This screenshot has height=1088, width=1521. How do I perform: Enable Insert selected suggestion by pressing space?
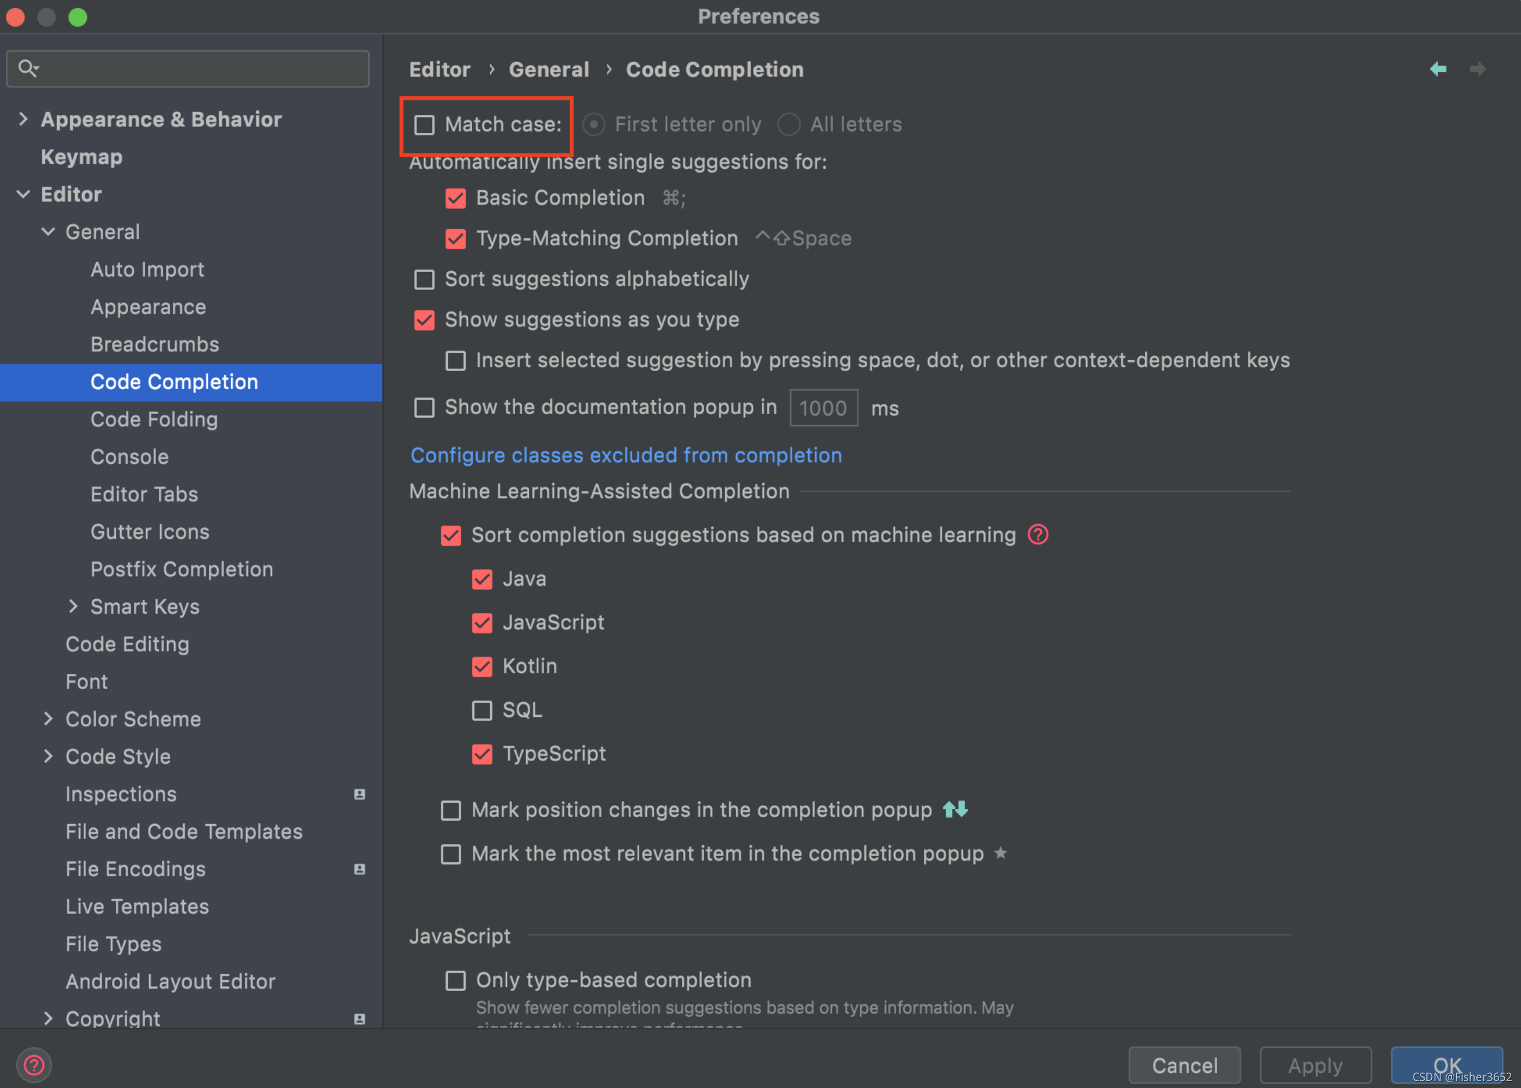(455, 361)
